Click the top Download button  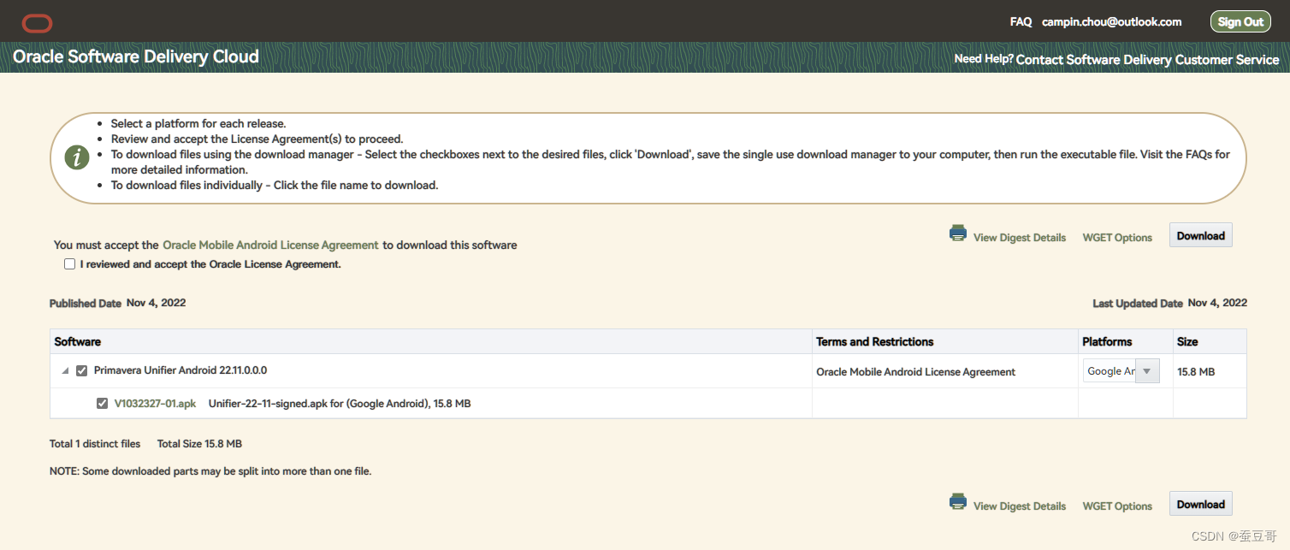pos(1200,234)
